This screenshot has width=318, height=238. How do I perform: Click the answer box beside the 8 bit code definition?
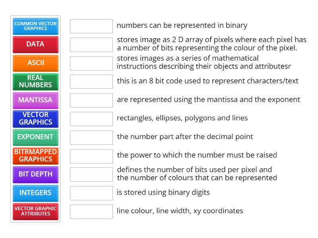click(x=91, y=81)
